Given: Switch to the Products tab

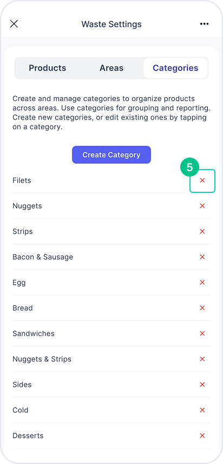Looking at the screenshot, I should [48, 68].
